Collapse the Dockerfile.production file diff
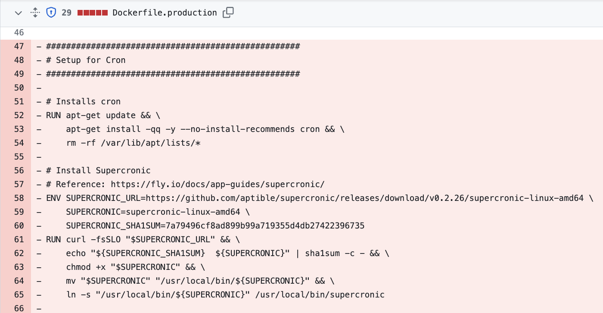This screenshot has width=603, height=313. click(x=18, y=13)
